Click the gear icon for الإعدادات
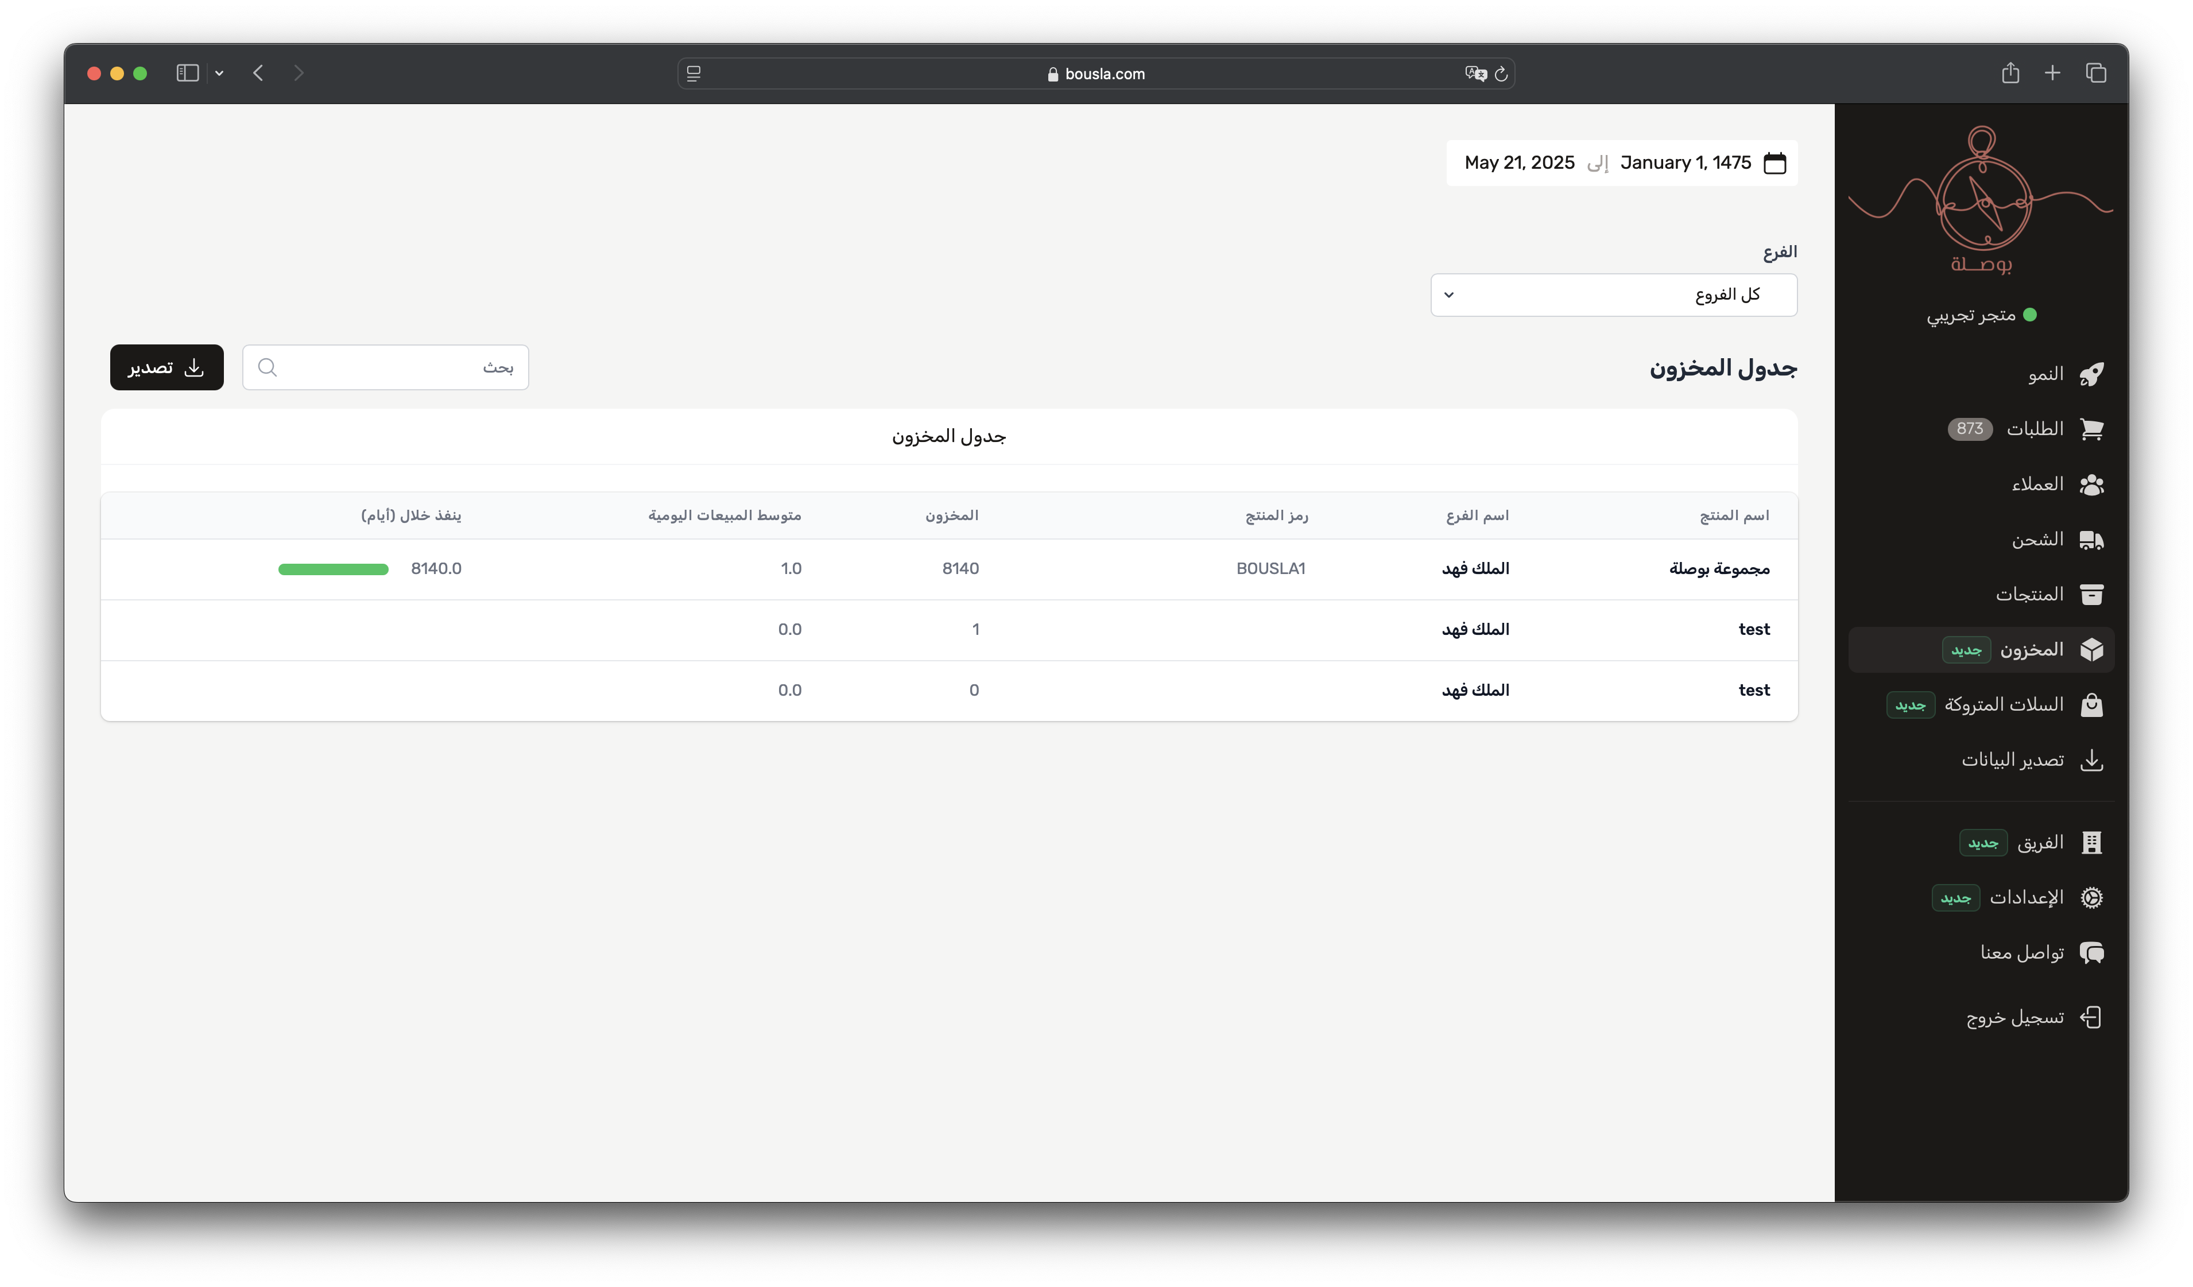2193x1287 pixels. click(x=2091, y=897)
